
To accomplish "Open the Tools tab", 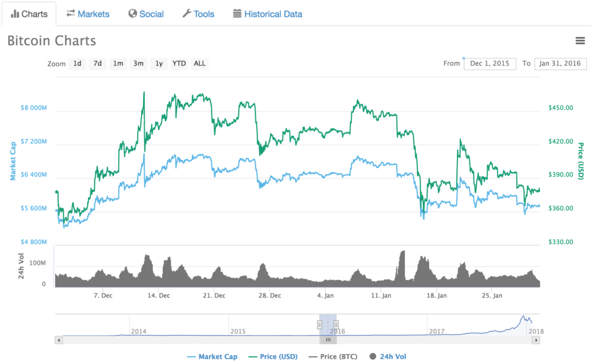I will pyautogui.click(x=199, y=14).
